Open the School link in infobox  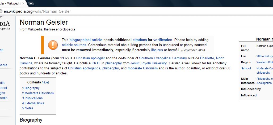tap(246, 68)
